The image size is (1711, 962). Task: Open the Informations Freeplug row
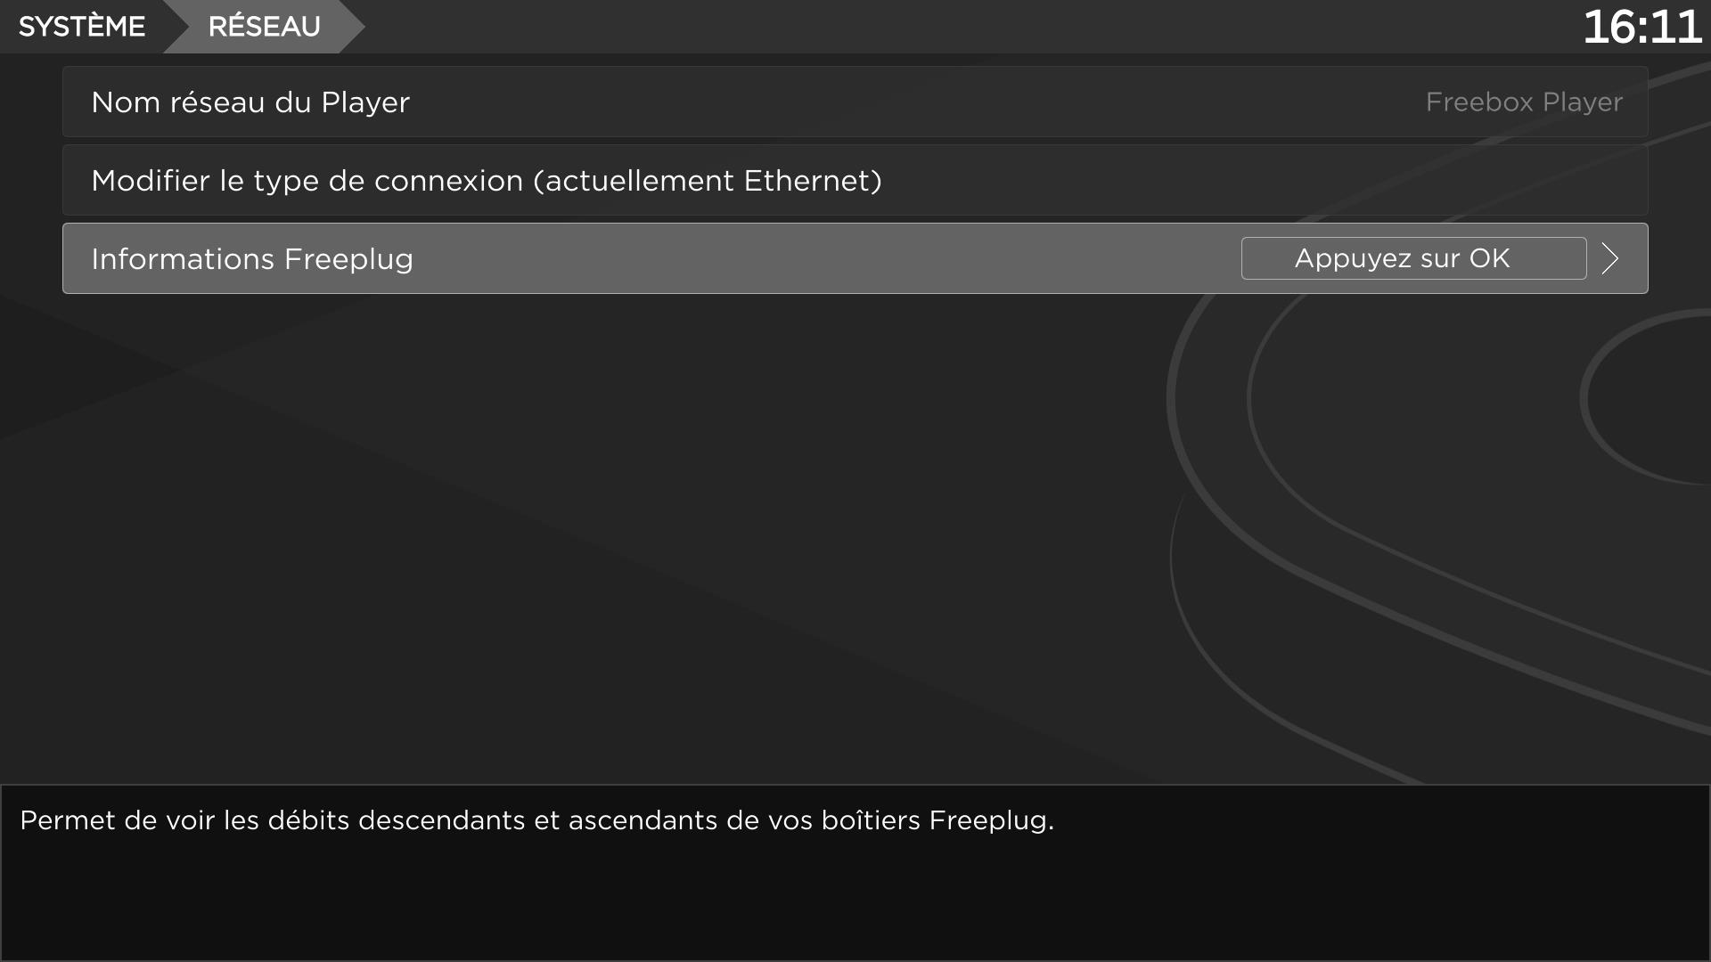1413,258
